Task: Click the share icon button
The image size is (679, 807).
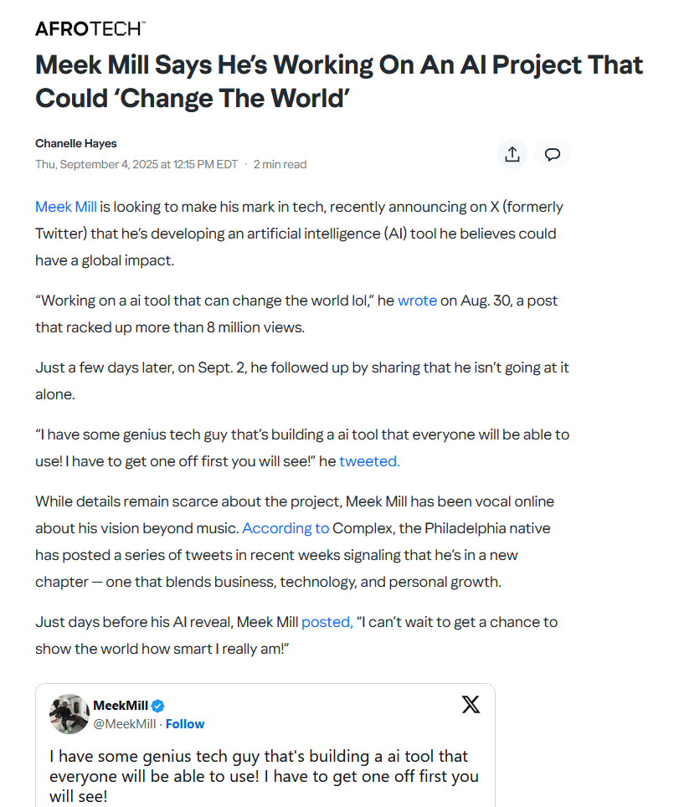Action: click(x=512, y=154)
